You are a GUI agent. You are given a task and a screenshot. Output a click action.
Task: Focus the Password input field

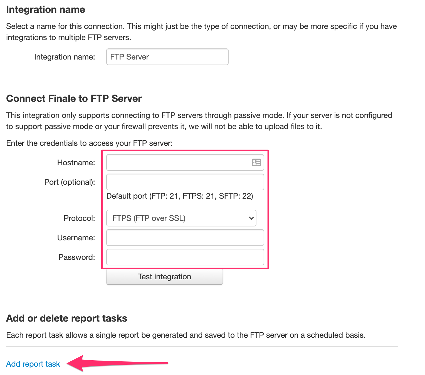pos(185,257)
